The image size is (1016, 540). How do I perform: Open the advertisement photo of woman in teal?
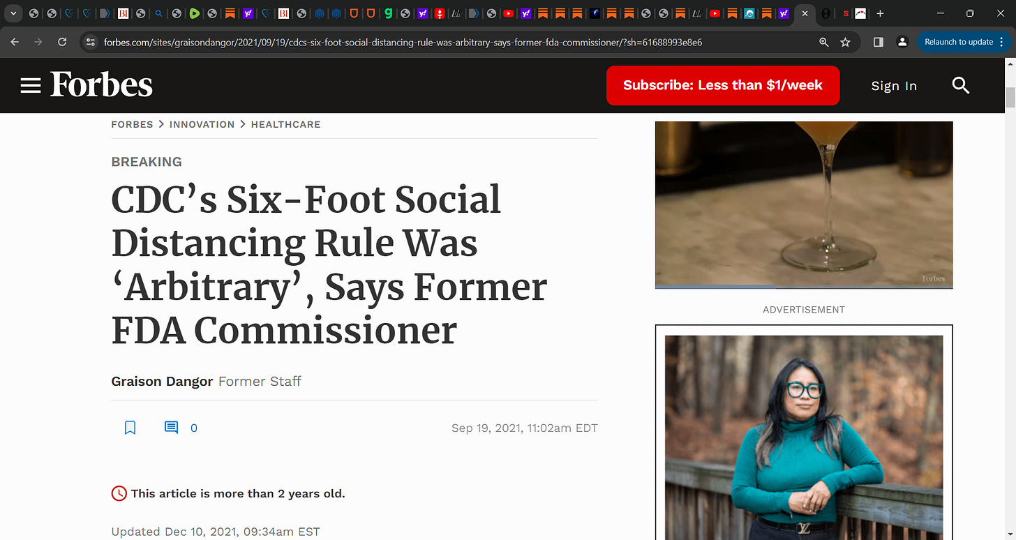804,437
